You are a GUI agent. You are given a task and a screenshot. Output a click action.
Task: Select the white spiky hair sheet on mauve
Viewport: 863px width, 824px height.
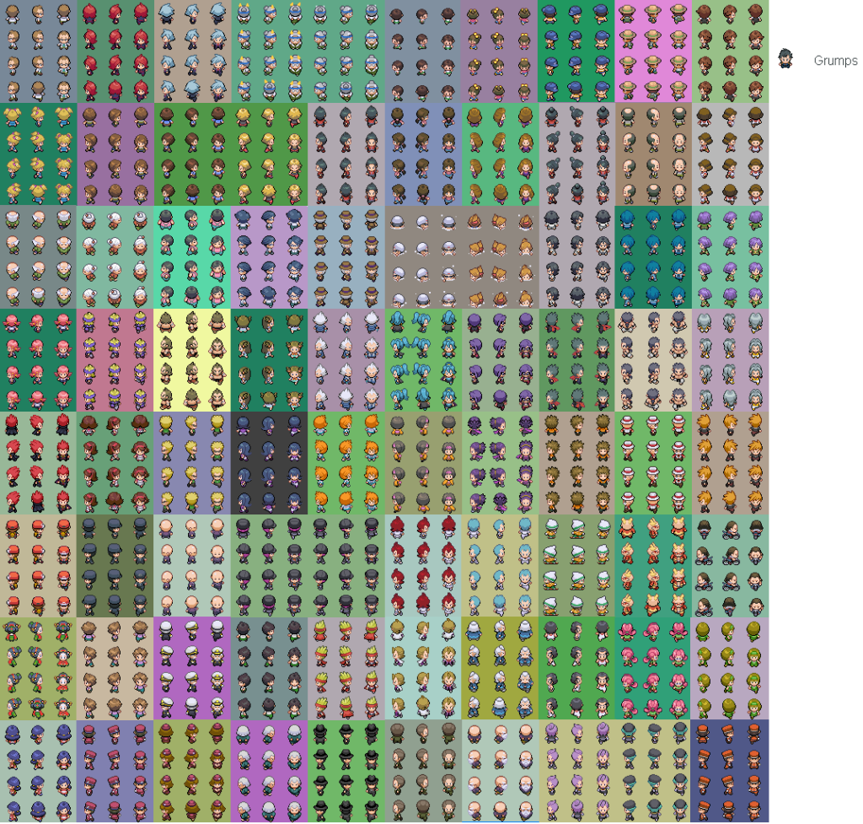(x=346, y=360)
